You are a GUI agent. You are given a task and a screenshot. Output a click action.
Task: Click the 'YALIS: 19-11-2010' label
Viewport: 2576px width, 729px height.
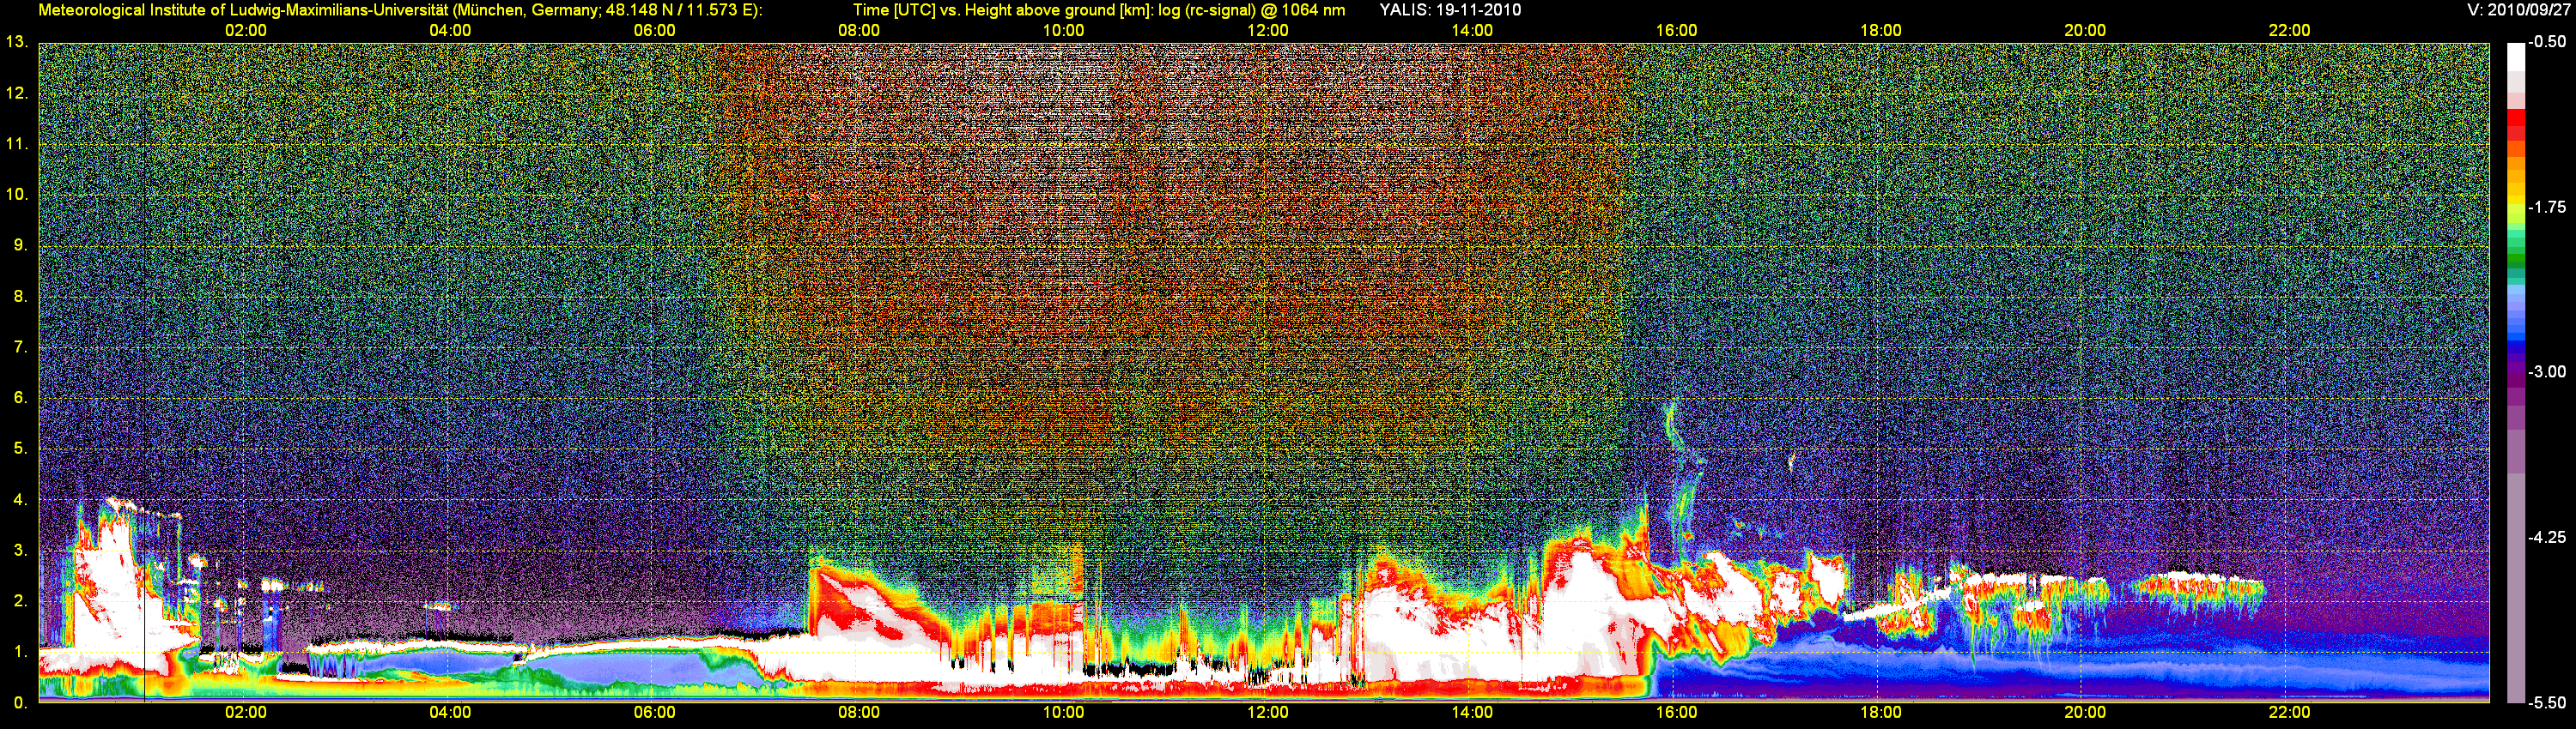pyautogui.click(x=1450, y=10)
